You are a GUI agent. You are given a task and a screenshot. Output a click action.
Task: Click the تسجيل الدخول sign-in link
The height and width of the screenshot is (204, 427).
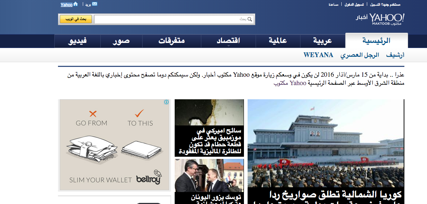pyautogui.click(x=354, y=5)
